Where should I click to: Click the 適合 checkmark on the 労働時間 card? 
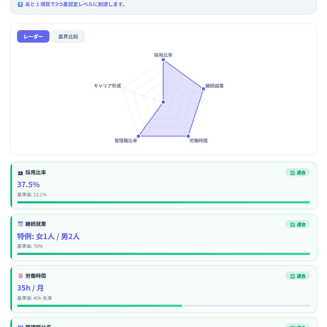pyautogui.click(x=293, y=276)
